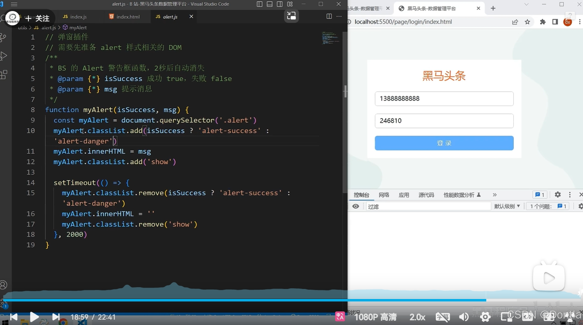583x325 pixels.
Task: Open a new browser tab
Action: pos(493,8)
